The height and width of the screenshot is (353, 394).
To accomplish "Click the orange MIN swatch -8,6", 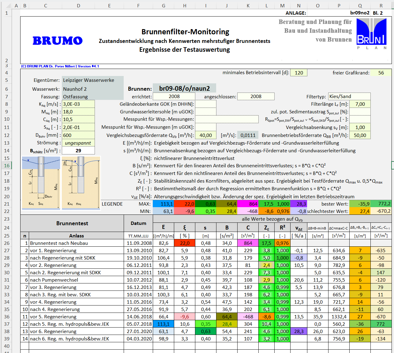I will pyautogui.click(x=266, y=211).
